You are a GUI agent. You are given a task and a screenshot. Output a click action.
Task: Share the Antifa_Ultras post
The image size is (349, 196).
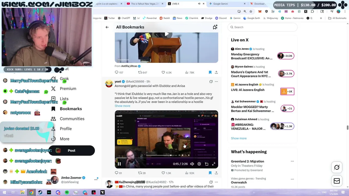tap(216, 72)
